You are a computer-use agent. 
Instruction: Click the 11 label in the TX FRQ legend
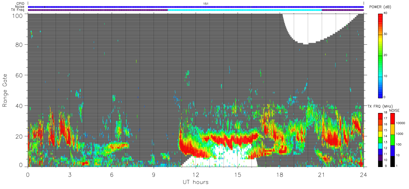tap(386, 154)
